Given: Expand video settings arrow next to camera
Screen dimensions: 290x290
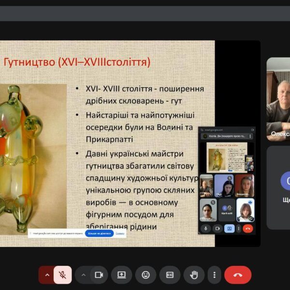Looking at the screenshot, I should point(83,275).
